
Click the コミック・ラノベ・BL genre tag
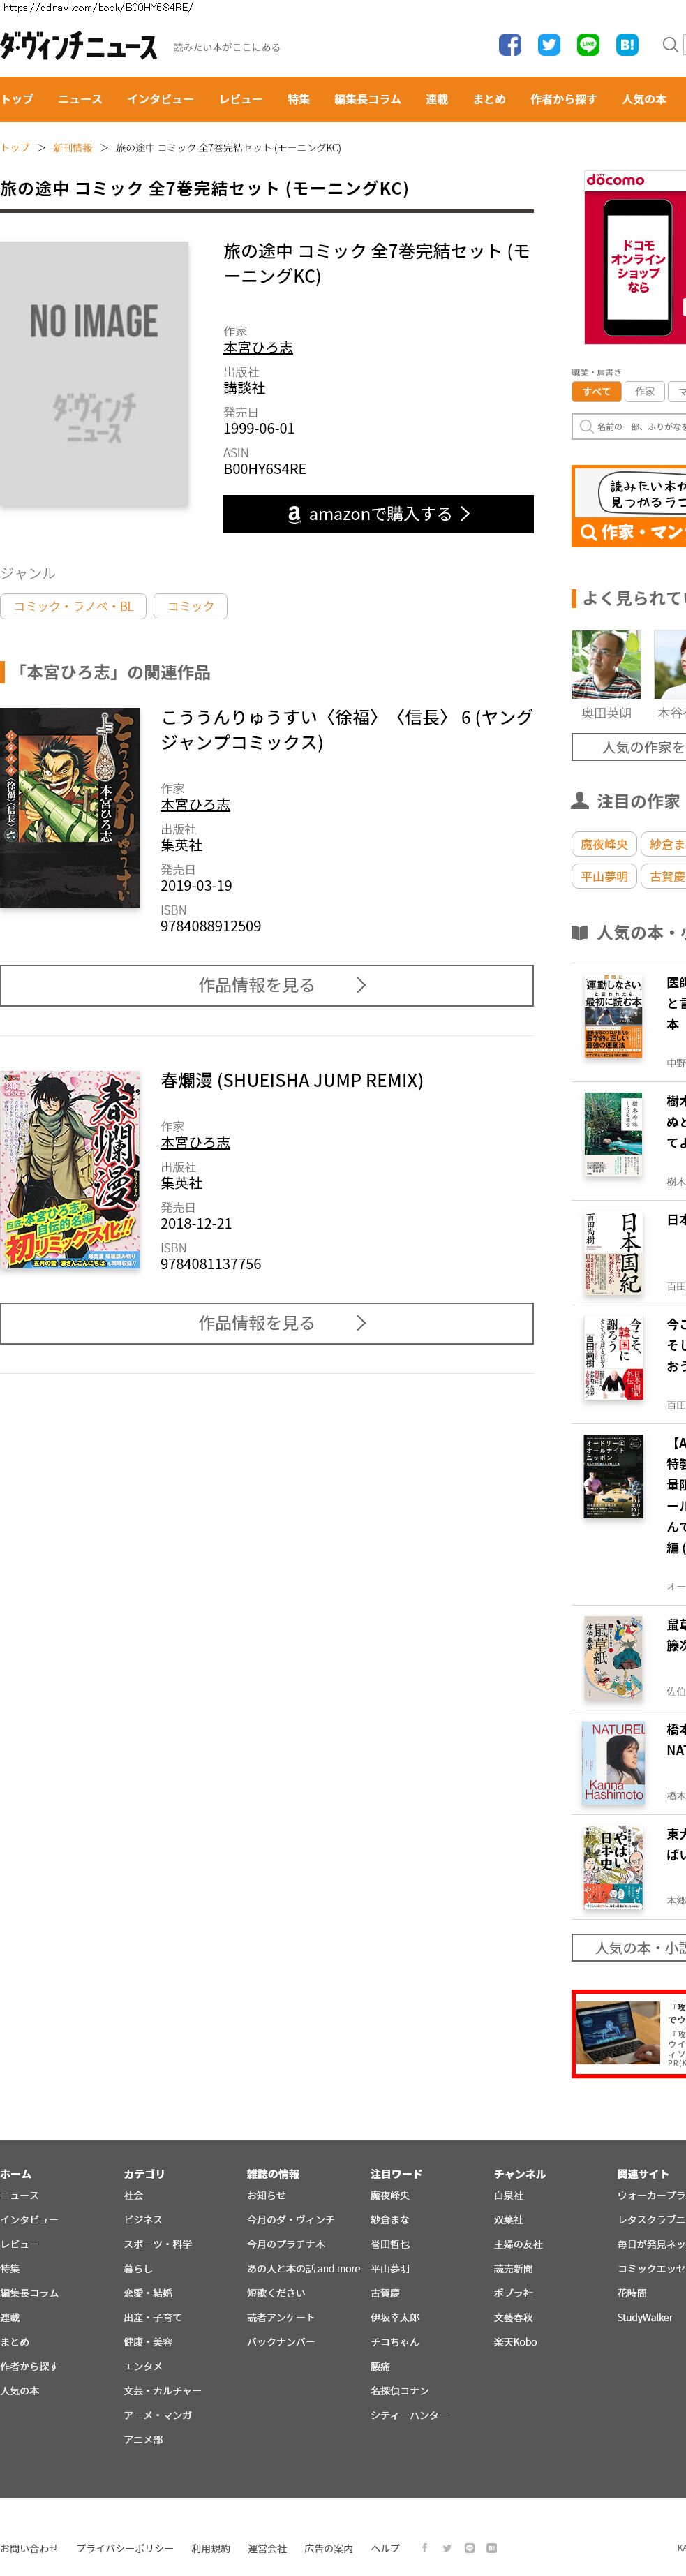[x=73, y=606]
